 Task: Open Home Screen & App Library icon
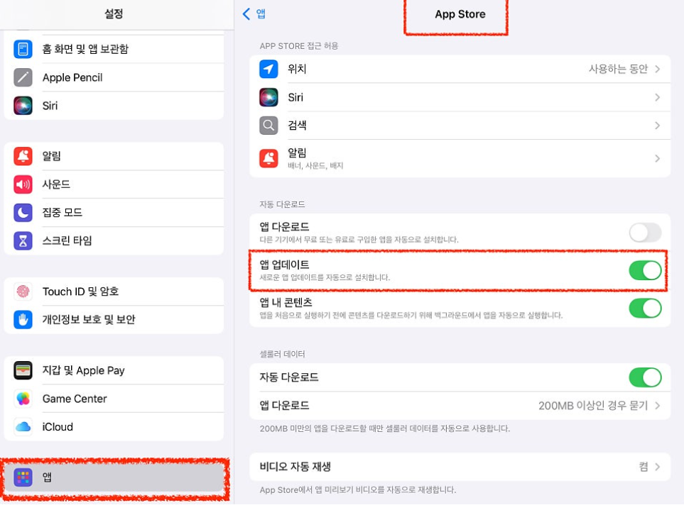(x=23, y=49)
